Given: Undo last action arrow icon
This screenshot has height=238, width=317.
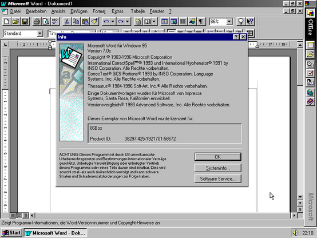Looking at the screenshot, I should (x=106, y=21).
